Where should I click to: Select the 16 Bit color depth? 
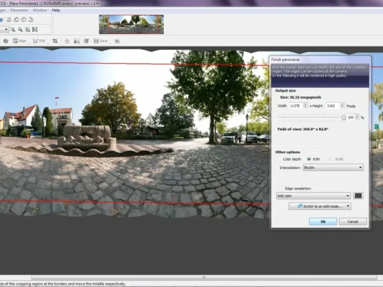coord(330,159)
